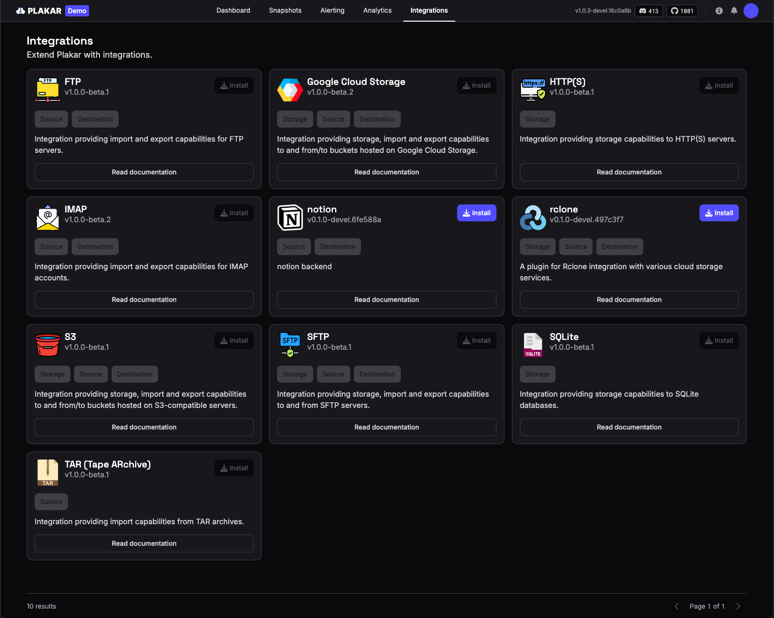
Task: Click the notion integration logo
Action: pyautogui.click(x=290, y=218)
